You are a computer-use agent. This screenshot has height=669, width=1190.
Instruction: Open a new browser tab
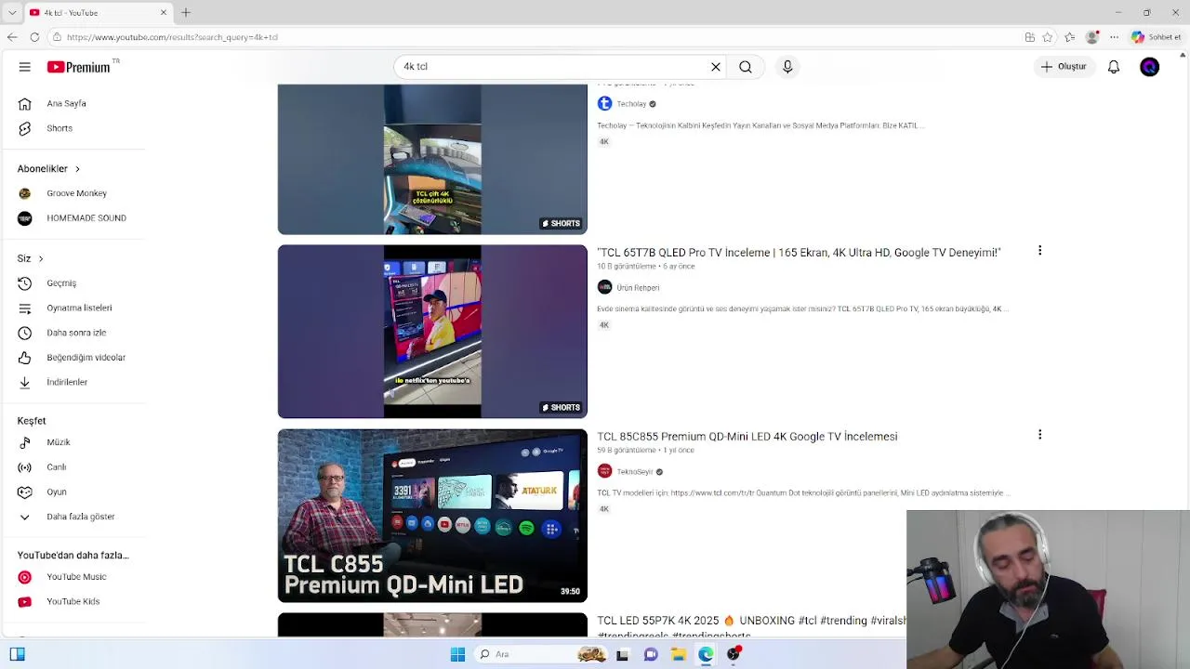coord(186,12)
